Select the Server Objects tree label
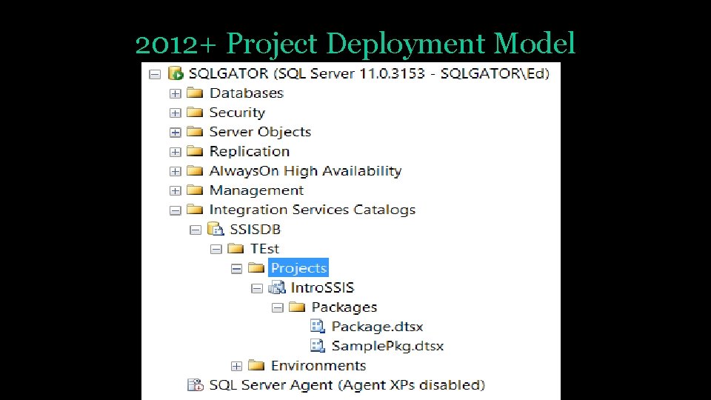The width and height of the screenshot is (711, 400). tap(260, 132)
